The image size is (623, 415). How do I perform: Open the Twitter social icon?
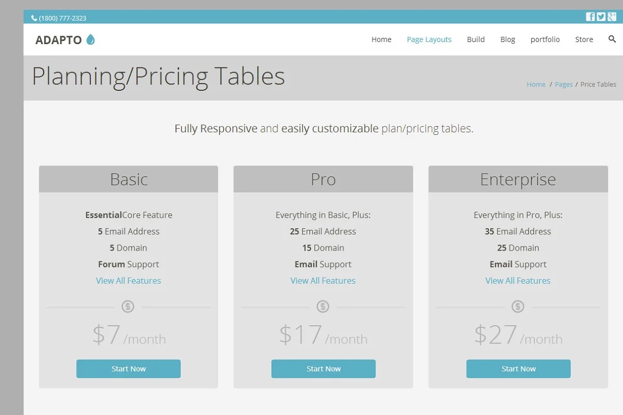[601, 17]
